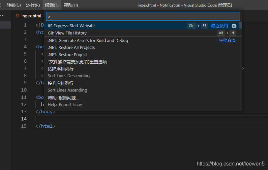Click line number 1 in gutter
This screenshot has width=268, height=170.
tap(25, 25)
